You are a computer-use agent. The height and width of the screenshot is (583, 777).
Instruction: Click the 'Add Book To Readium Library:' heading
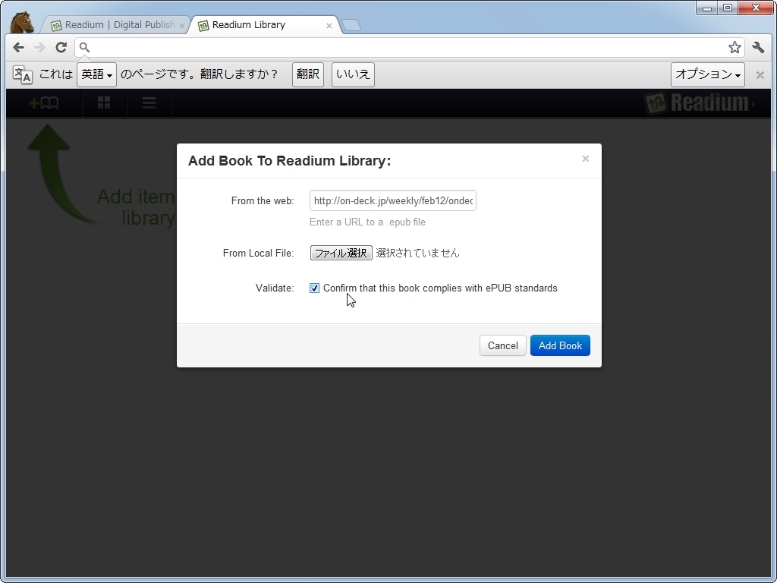click(x=289, y=161)
